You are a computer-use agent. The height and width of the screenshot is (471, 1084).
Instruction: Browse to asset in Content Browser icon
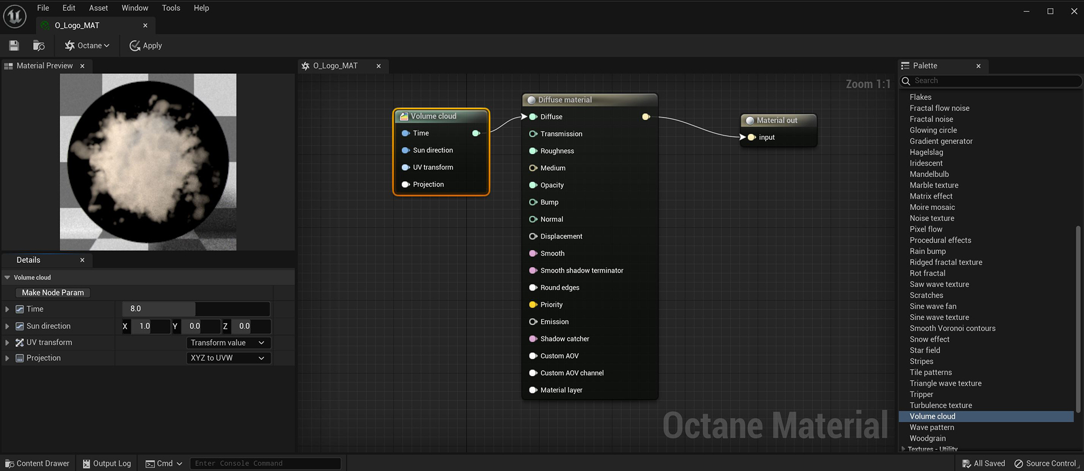38,46
